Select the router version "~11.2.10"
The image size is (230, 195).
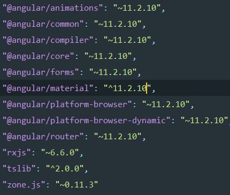[118, 137]
